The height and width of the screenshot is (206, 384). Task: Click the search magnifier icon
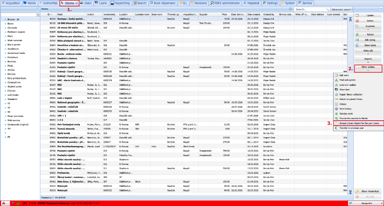coord(327,9)
